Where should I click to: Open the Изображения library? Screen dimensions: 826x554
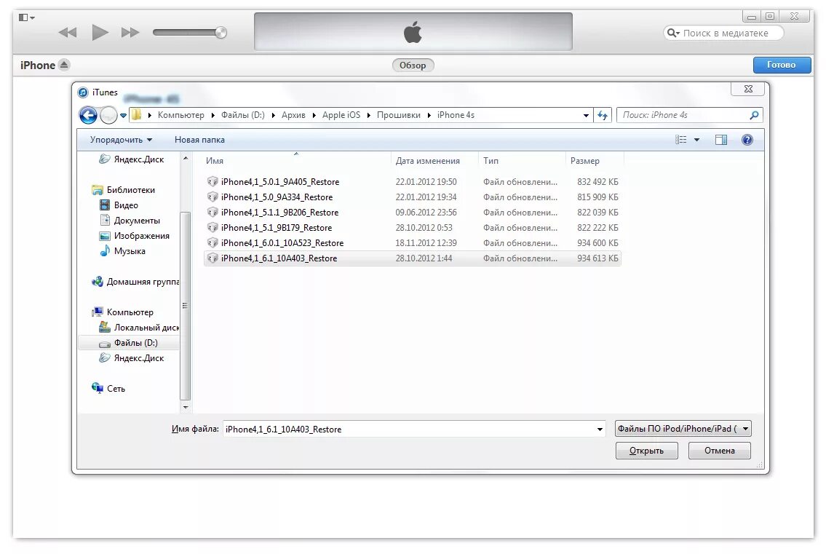135,236
